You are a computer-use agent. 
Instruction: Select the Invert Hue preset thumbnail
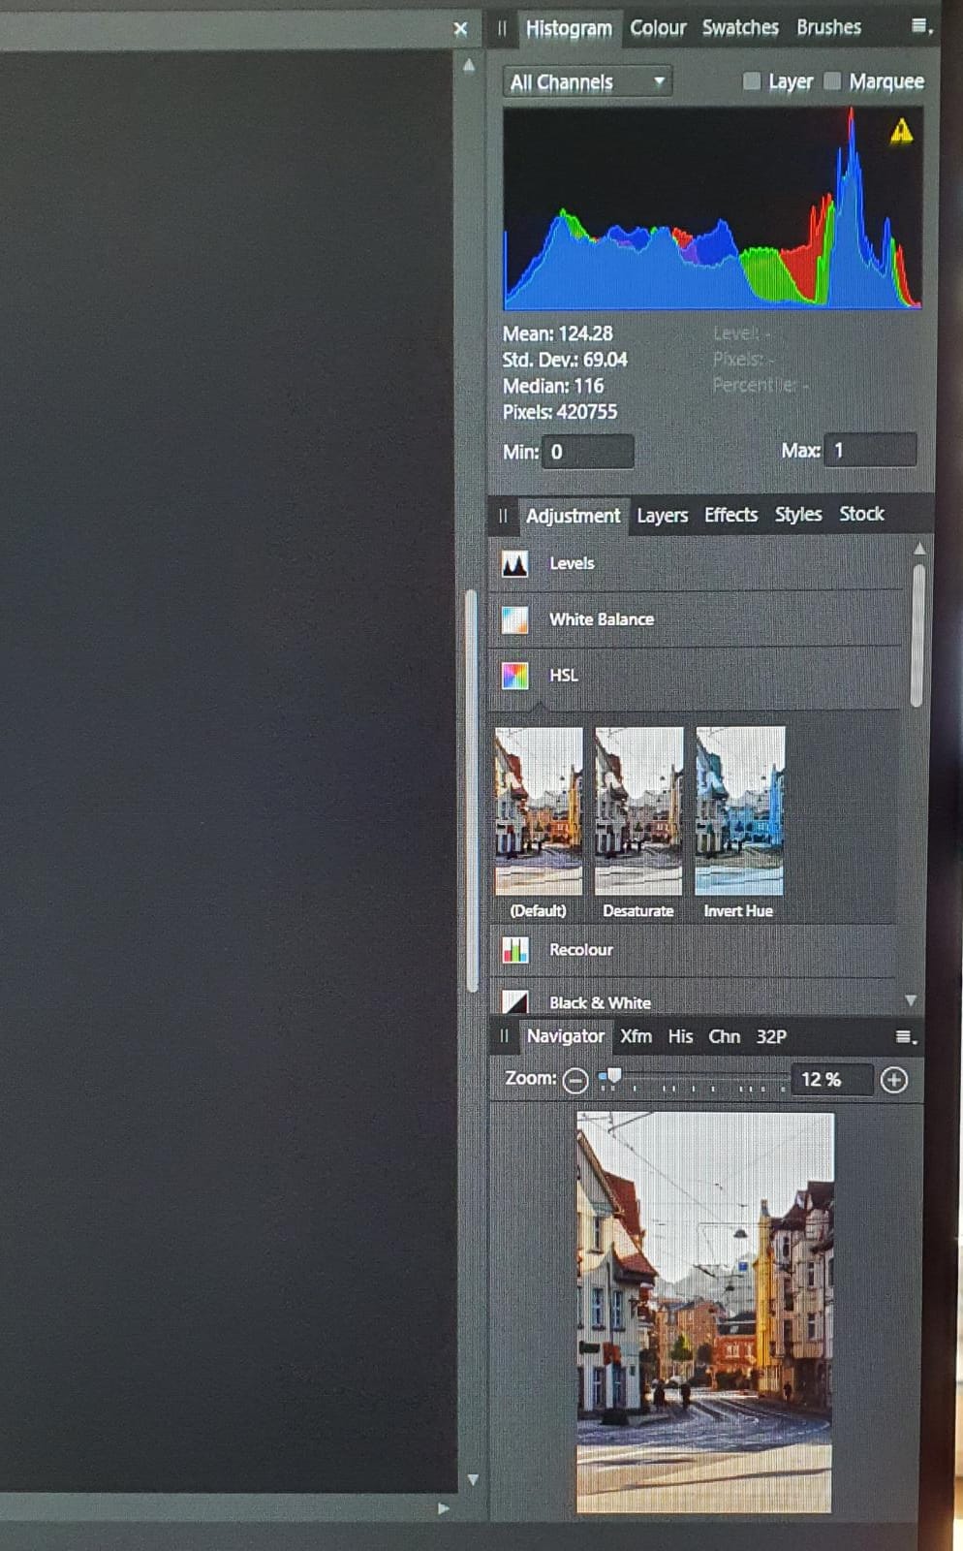[739, 810]
